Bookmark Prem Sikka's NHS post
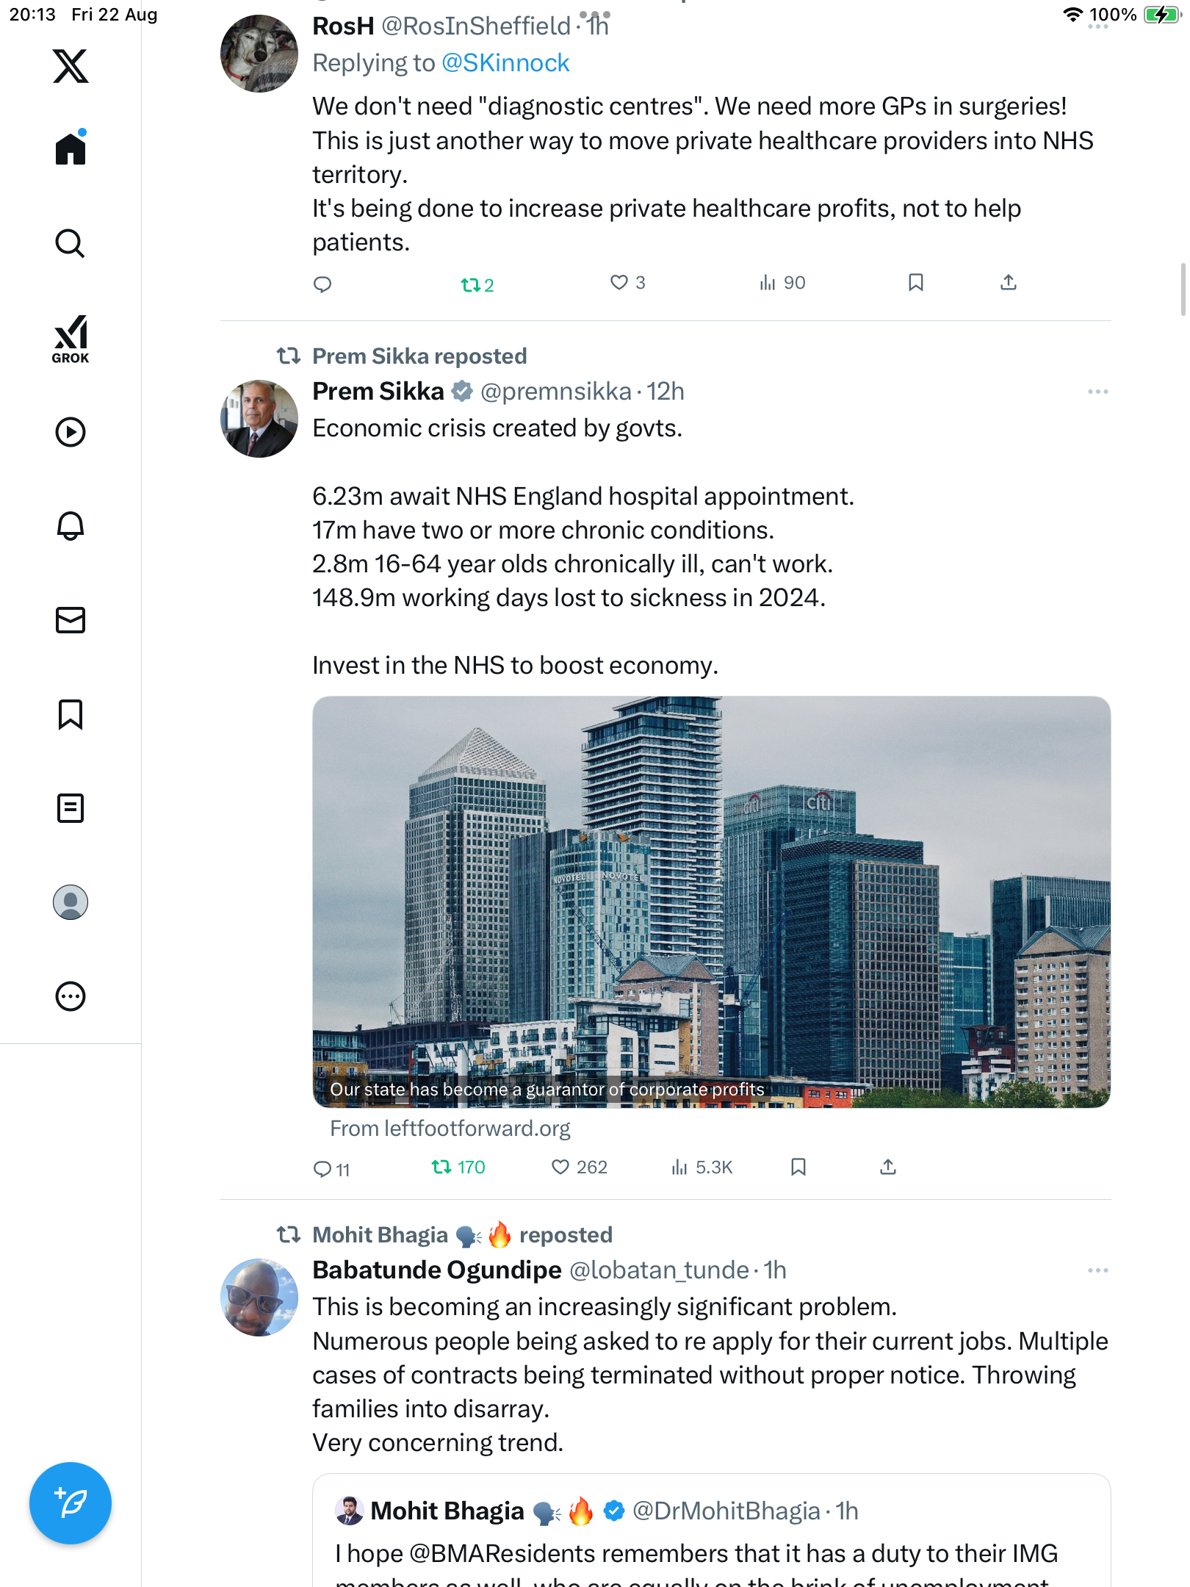The height and width of the screenshot is (1587, 1190). 798,1167
